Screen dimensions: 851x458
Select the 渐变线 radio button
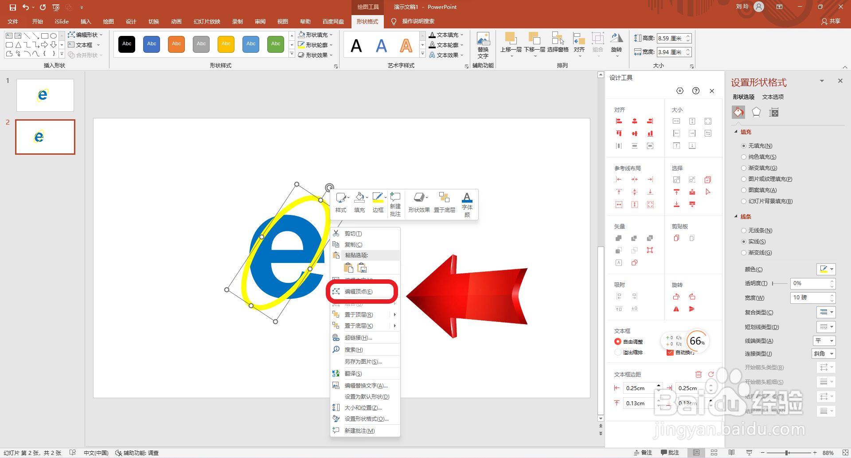[744, 253]
